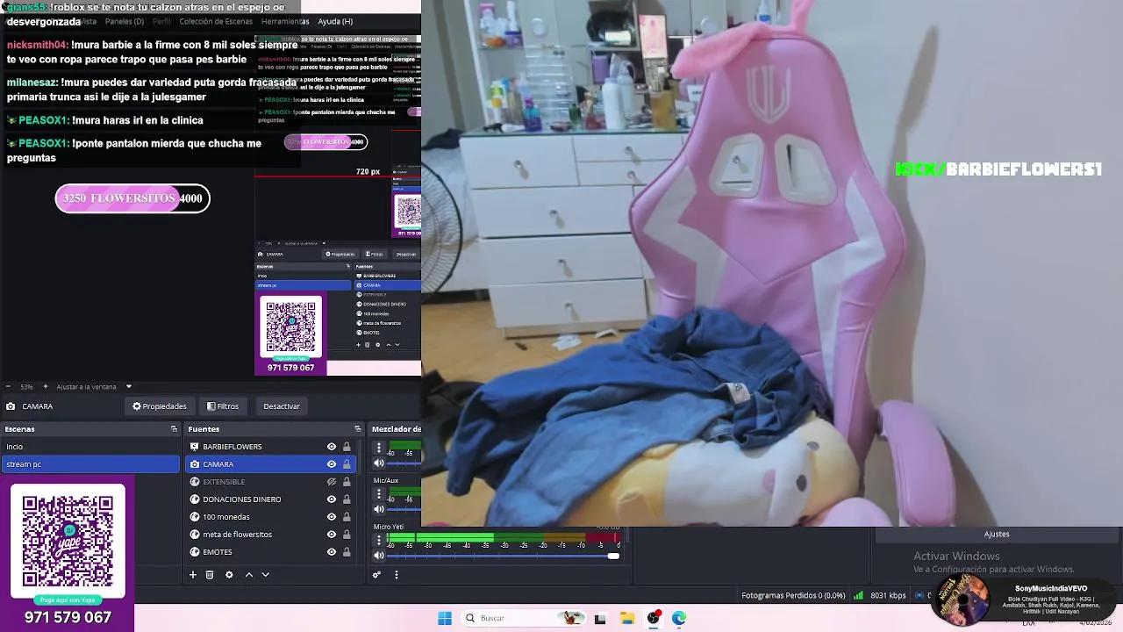Hide the CAMARA source eye
The height and width of the screenshot is (632, 1123).
tap(332, 464)
